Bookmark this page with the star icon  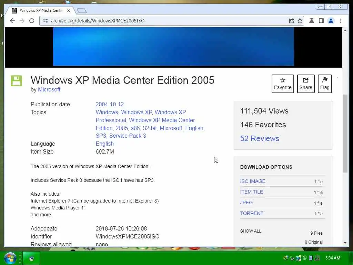300,21
